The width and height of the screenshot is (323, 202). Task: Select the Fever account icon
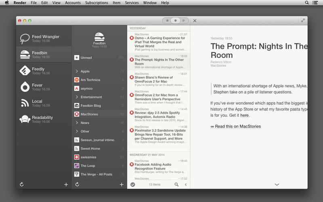tap(25, 87)
